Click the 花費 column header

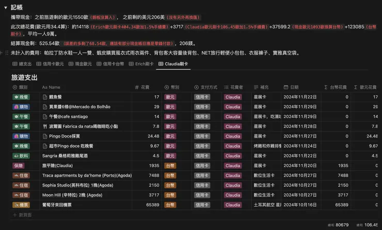pos(142,87)
